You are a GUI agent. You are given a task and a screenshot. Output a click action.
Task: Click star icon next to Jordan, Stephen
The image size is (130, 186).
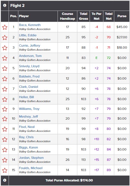(x=5, y=160)
